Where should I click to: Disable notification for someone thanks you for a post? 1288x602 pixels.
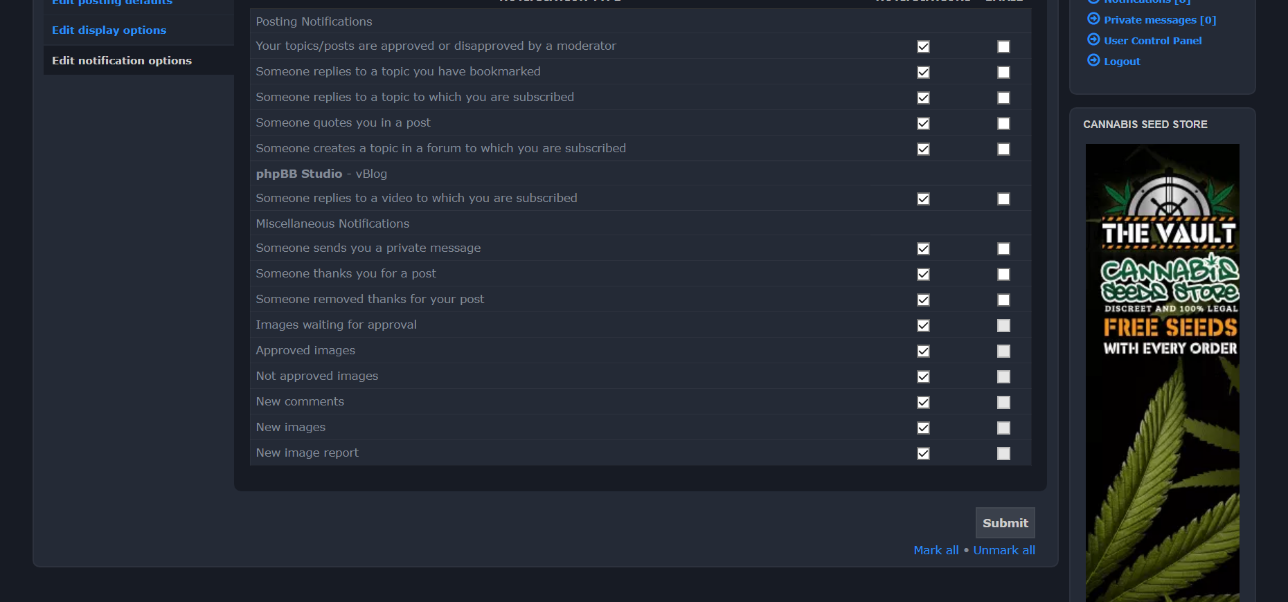(x=923, y=274)
